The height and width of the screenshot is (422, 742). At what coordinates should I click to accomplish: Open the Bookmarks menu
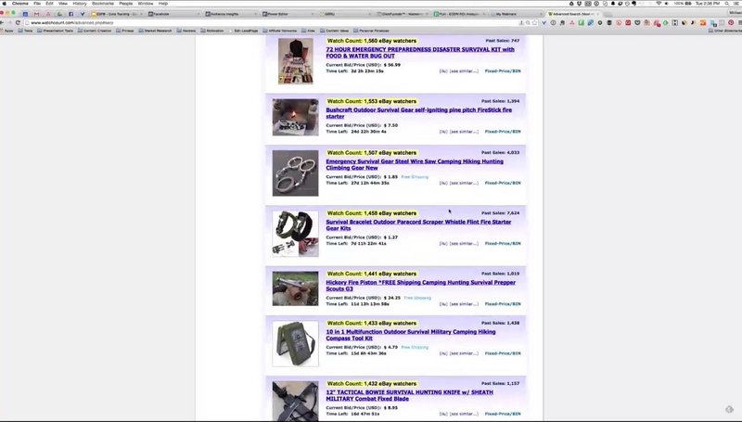point(103,4)
